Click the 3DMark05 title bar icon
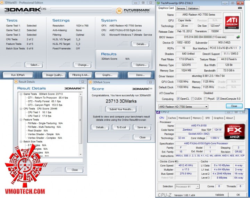 [x=2, y=2]
